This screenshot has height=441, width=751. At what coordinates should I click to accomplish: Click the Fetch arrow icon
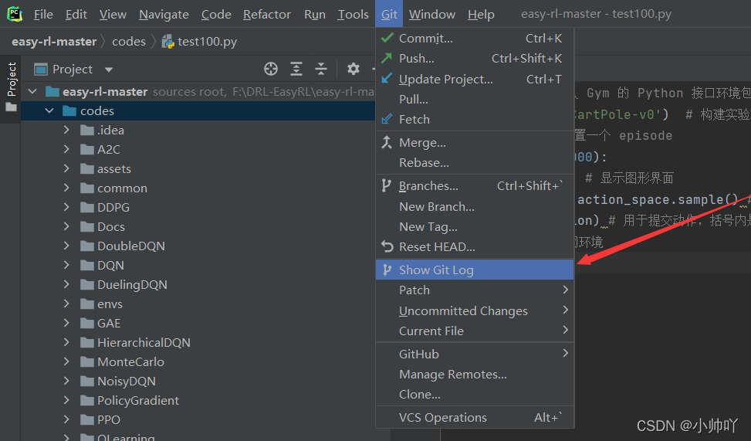point(387,119)
